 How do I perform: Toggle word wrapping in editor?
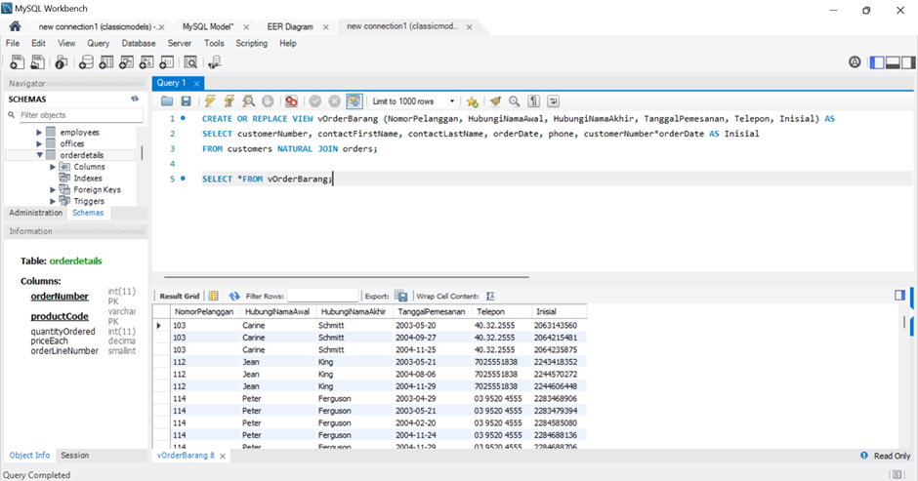click(553, 101)
